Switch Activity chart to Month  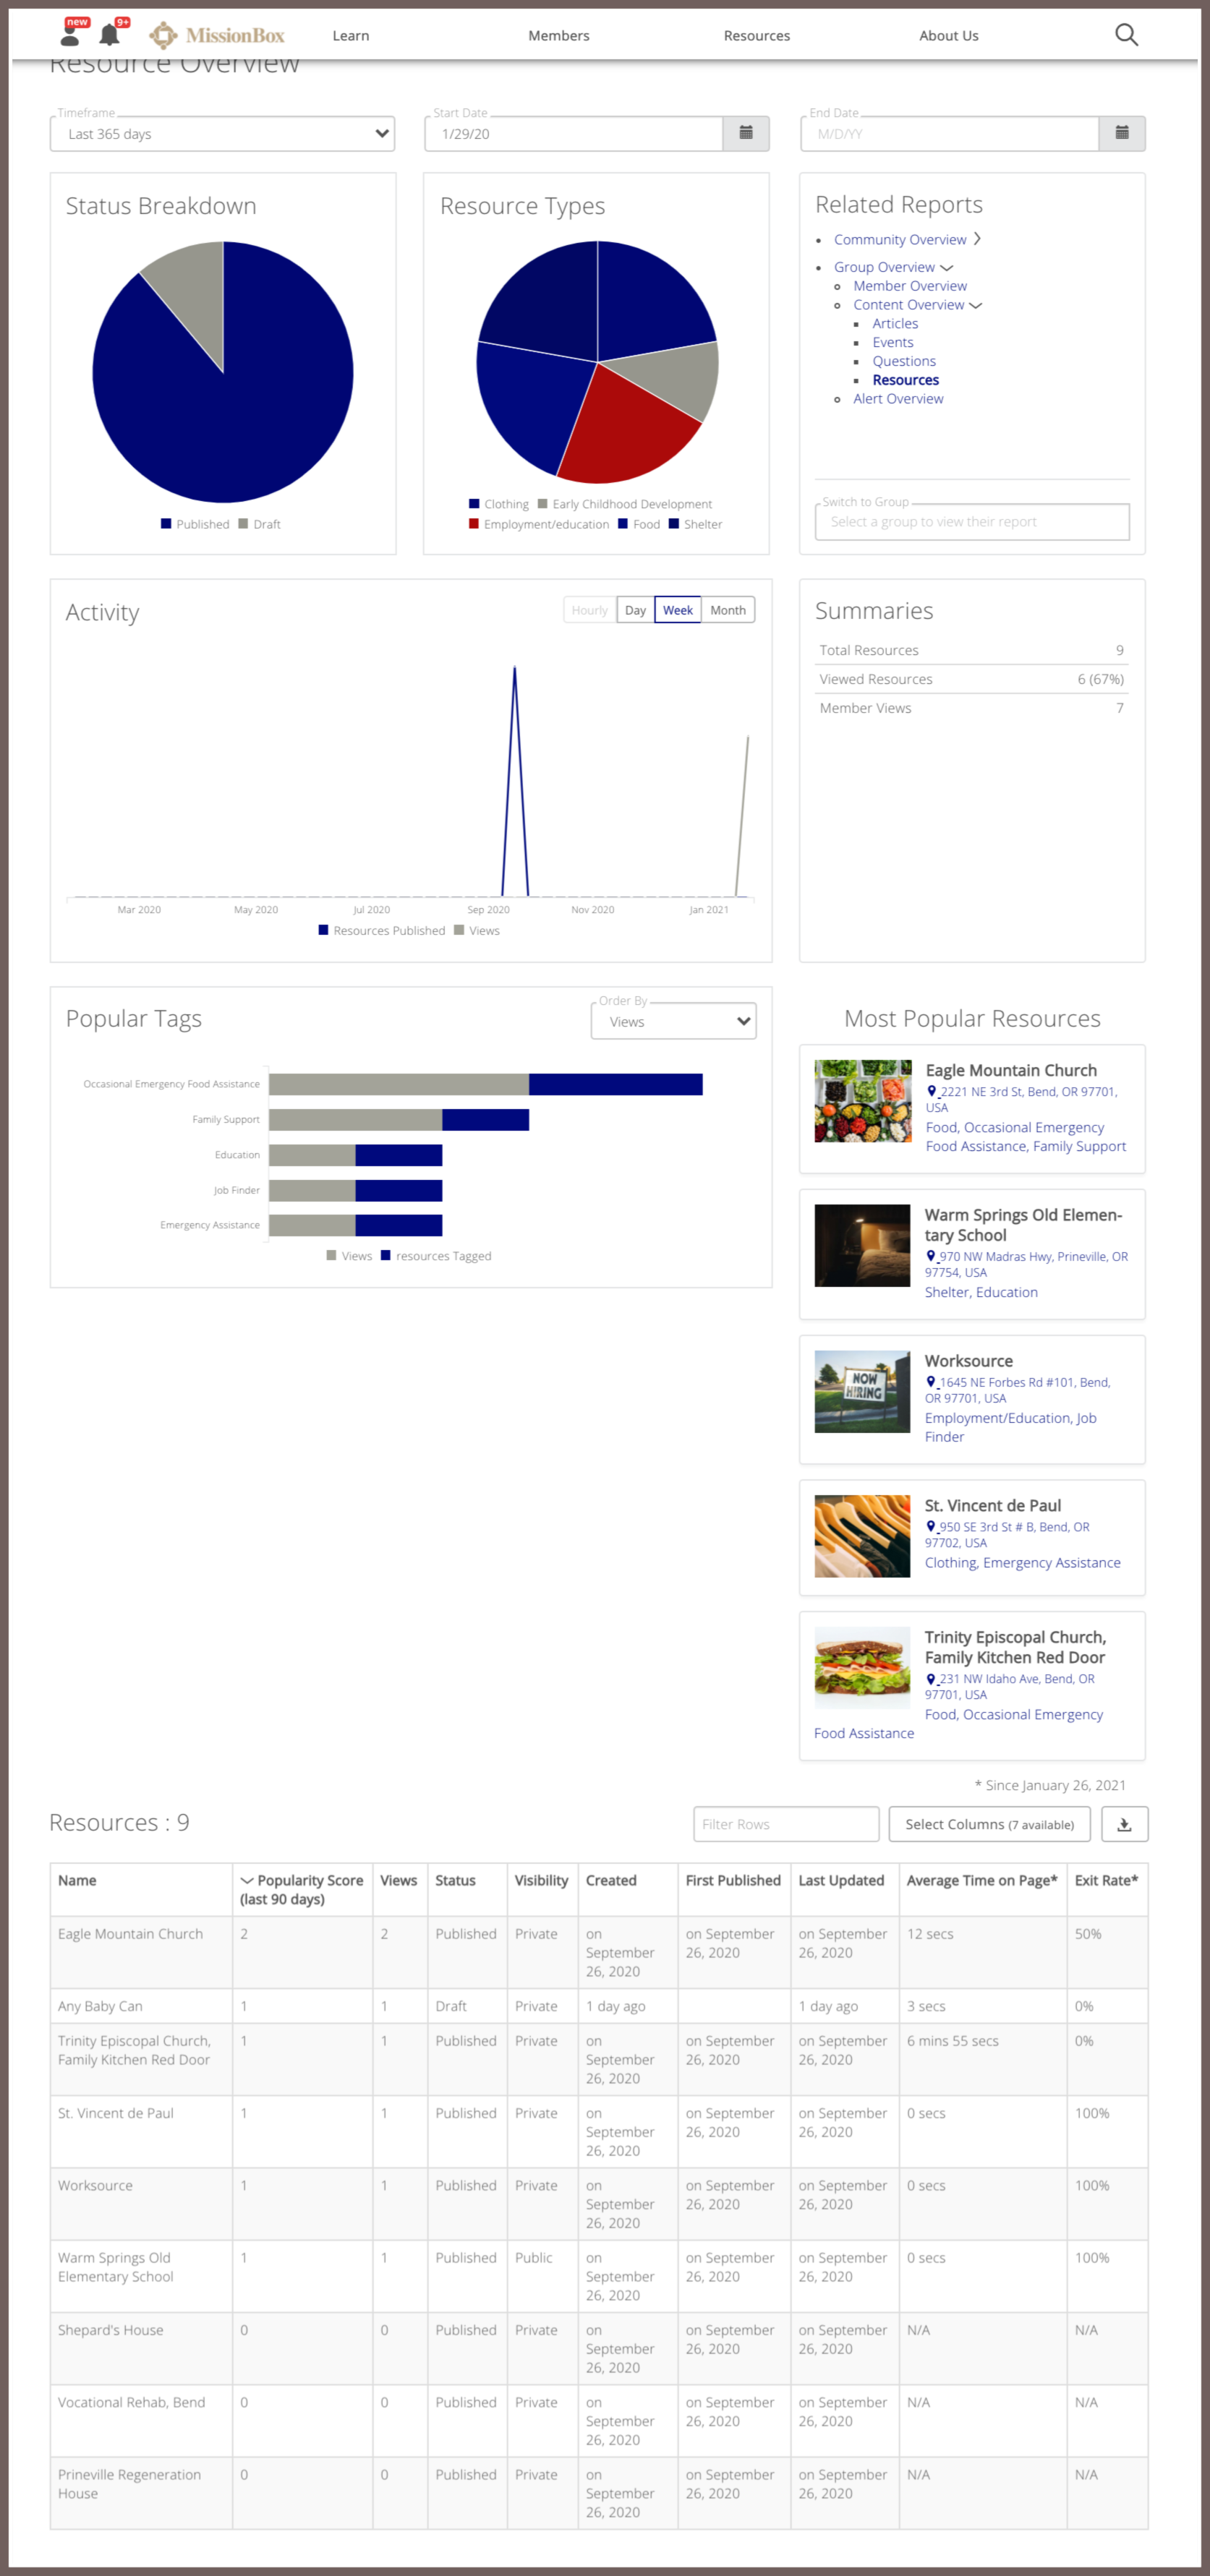coord(728,610)
